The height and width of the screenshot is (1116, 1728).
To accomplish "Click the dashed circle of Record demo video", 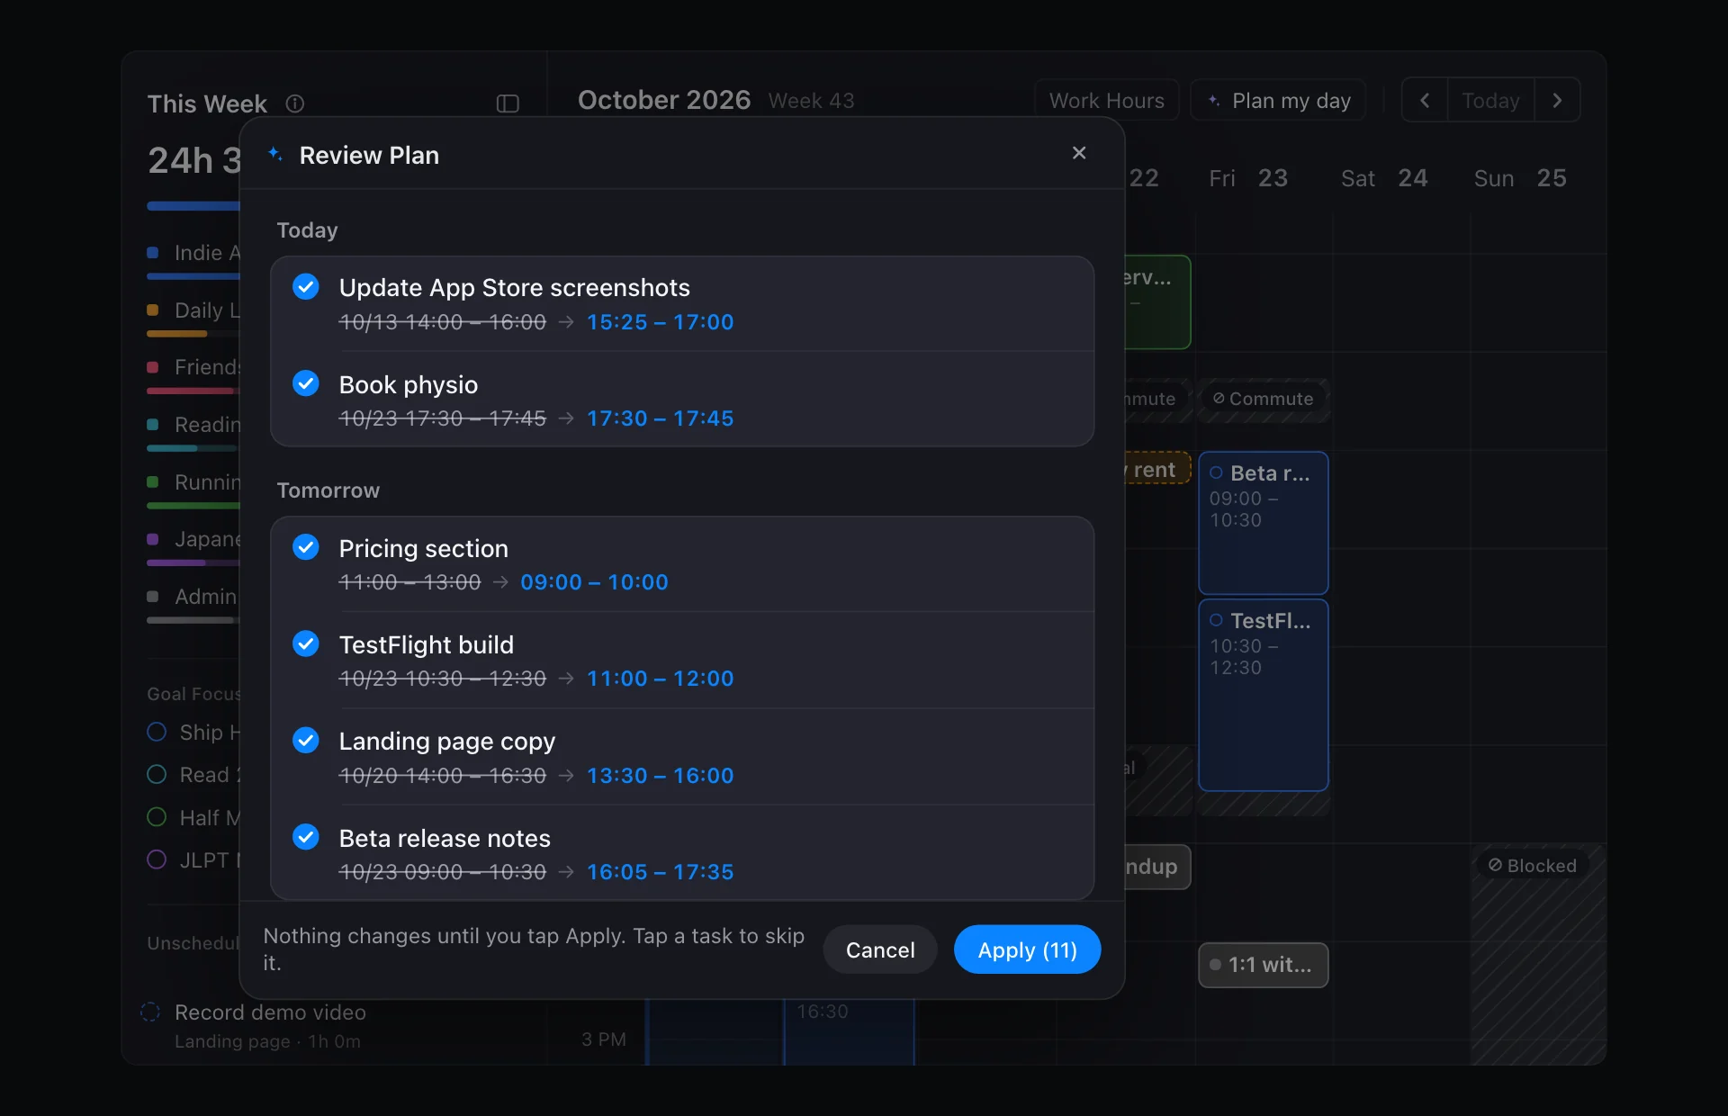I will click(150, 1012).
